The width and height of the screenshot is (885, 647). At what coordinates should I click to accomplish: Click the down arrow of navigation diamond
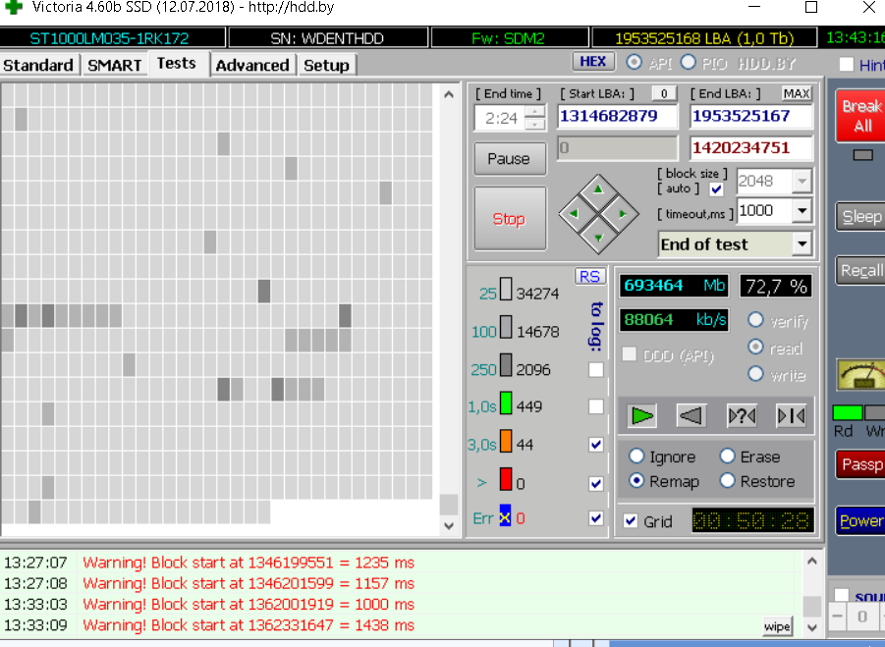click(x=598, y=238)
